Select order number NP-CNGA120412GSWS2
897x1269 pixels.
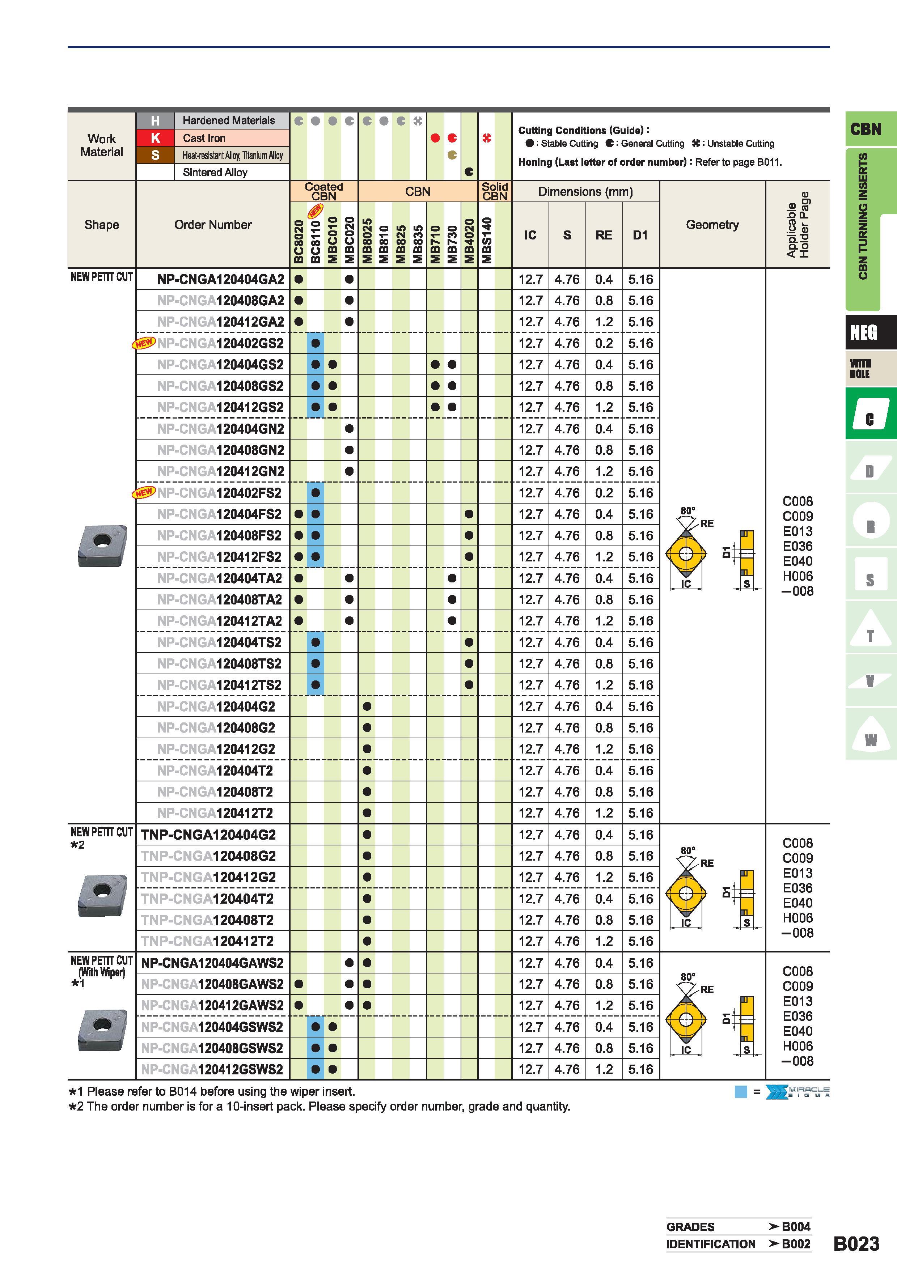coord(212,1069)
